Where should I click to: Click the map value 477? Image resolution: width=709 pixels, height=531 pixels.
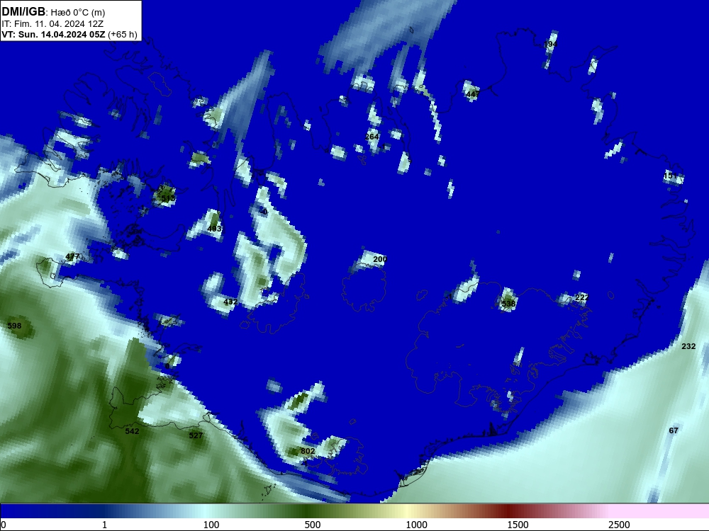[x=72, y=256]
